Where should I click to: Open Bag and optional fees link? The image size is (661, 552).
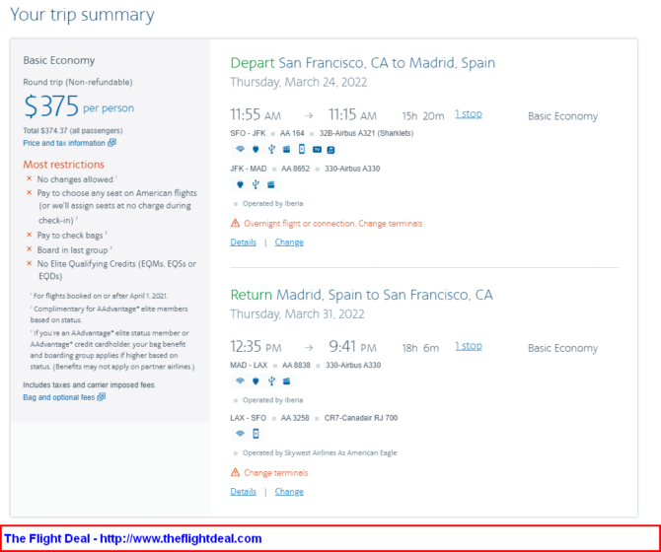[59, 397]
